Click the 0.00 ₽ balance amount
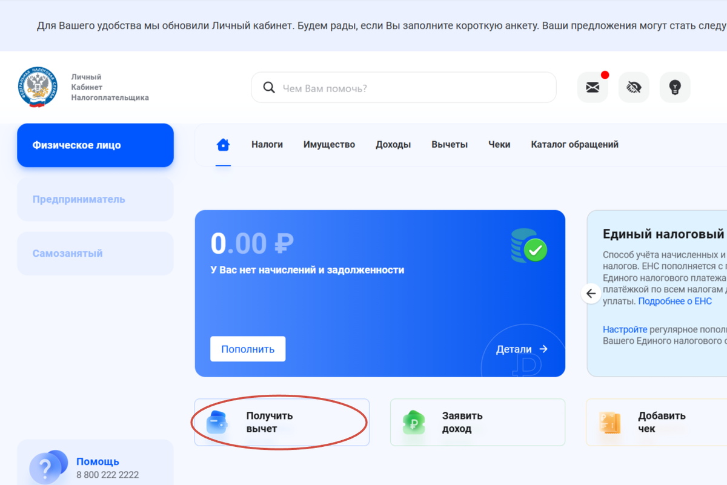Image resolution: width=727 pixels, height=485 pixels. (x=252, y=243)
